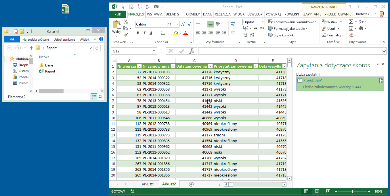Toggle underline formatting
The image size is (390, 196).
coord(150,33)
